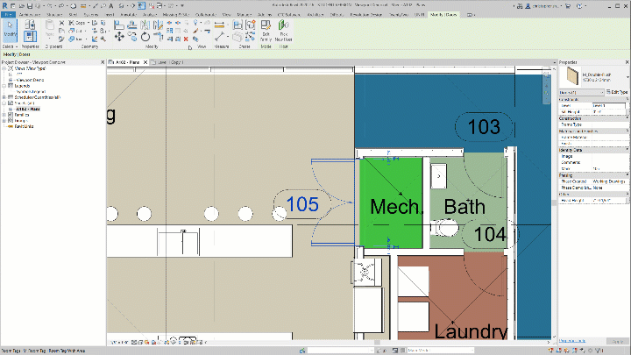Image resolution: width=631 pixels, height=355 pixels.
Task: Select the Rotate tool
Action: click(x=145, y=37)
